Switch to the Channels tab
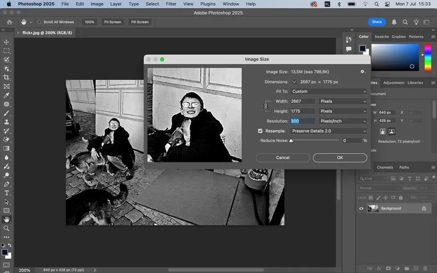This screenshot has width=437, height=273. click(385, 167)
